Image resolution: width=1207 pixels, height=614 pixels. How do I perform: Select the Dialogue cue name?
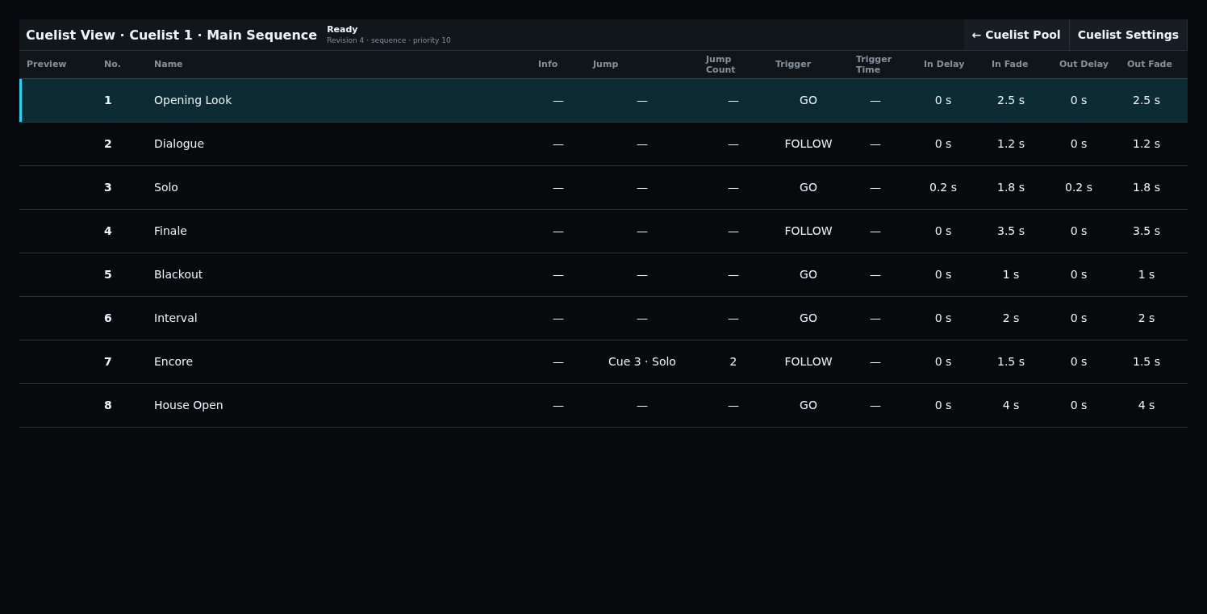[179, 144]
